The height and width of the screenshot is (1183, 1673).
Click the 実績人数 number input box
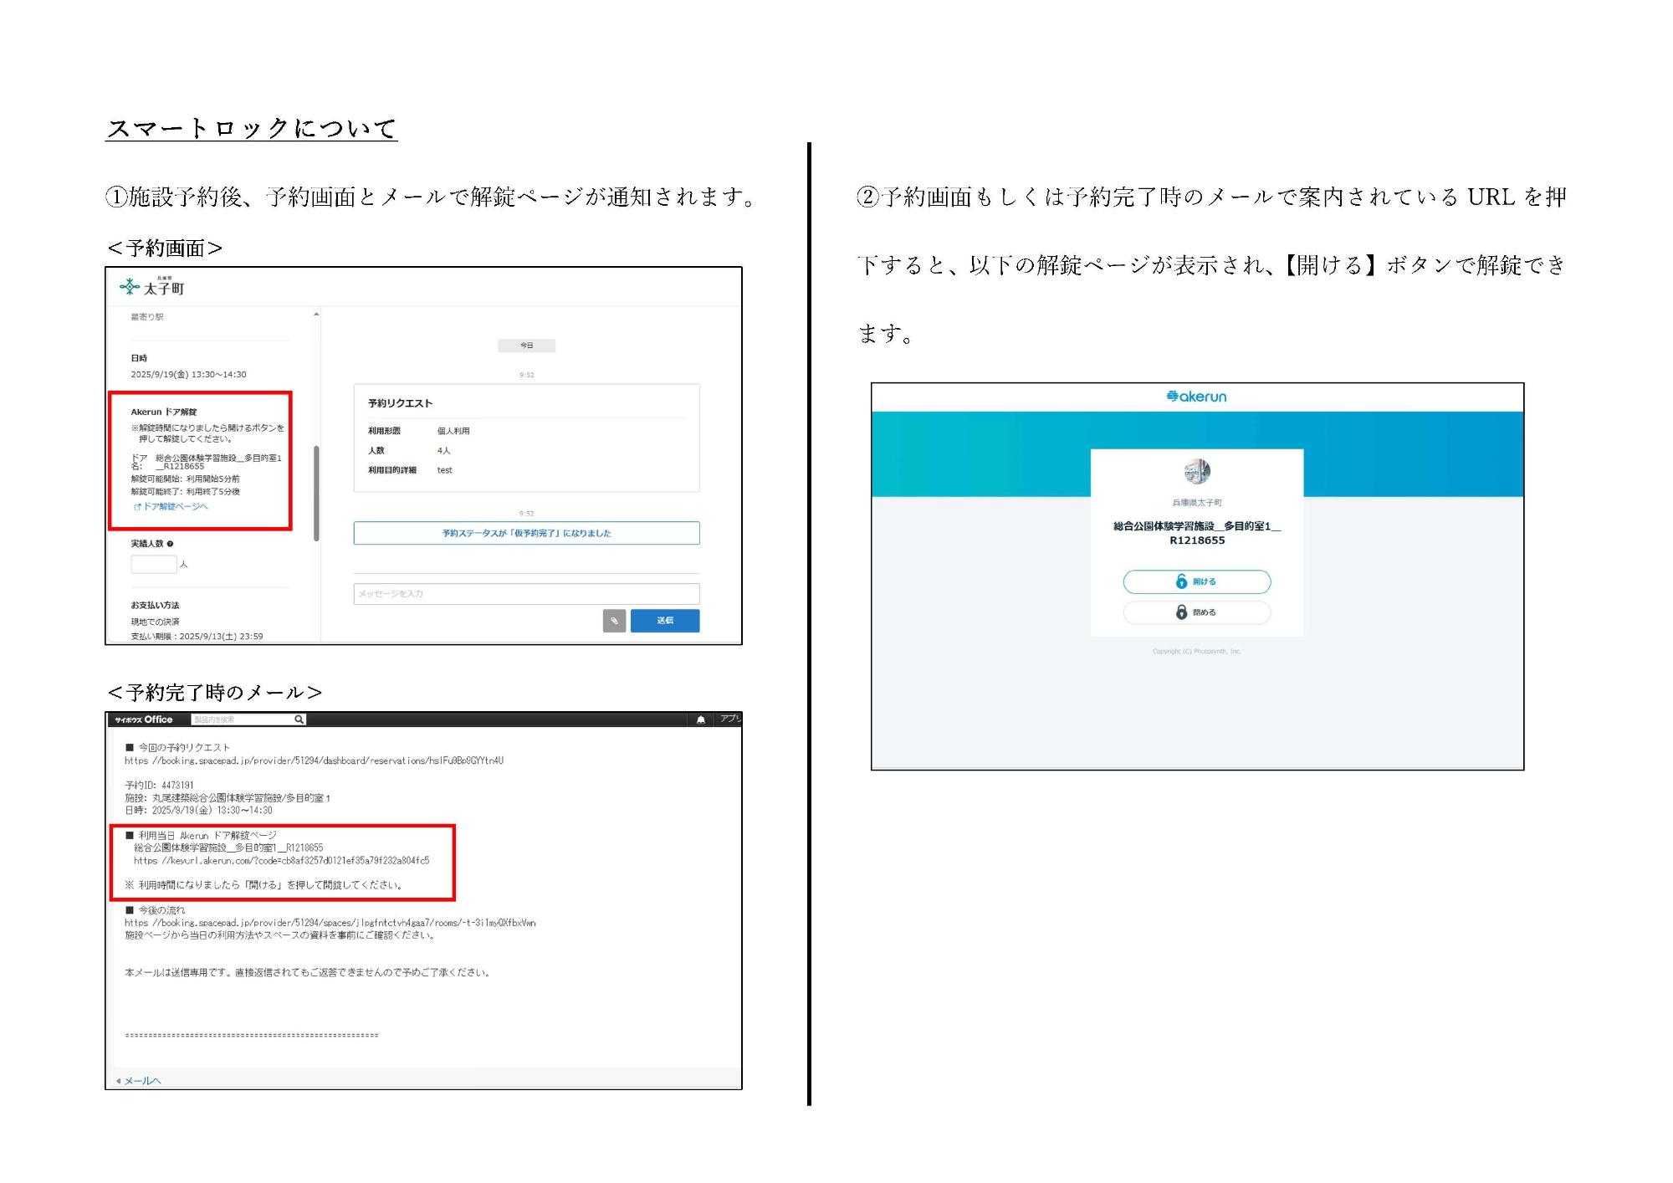(154, 564)
